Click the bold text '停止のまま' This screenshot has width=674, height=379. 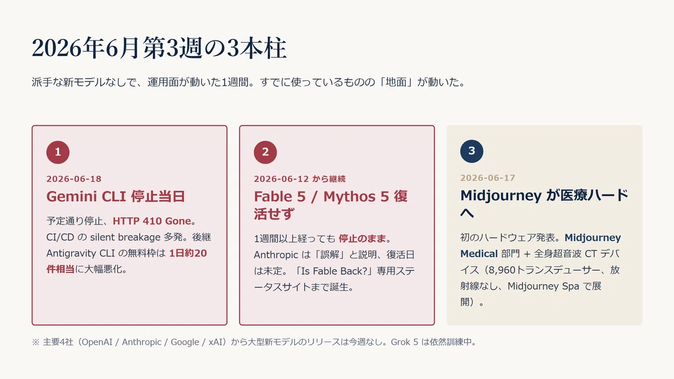click(x=363, y=239)
